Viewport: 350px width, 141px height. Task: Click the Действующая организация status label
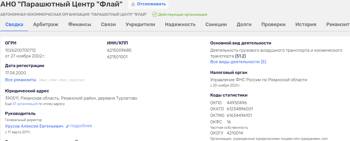(x=183, y=15)
